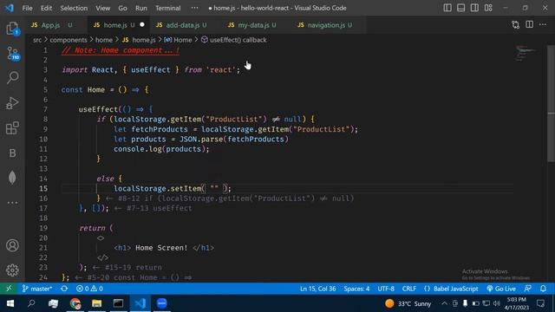Open the Selection menu
555x312 pixels.
tap(74, 8)
